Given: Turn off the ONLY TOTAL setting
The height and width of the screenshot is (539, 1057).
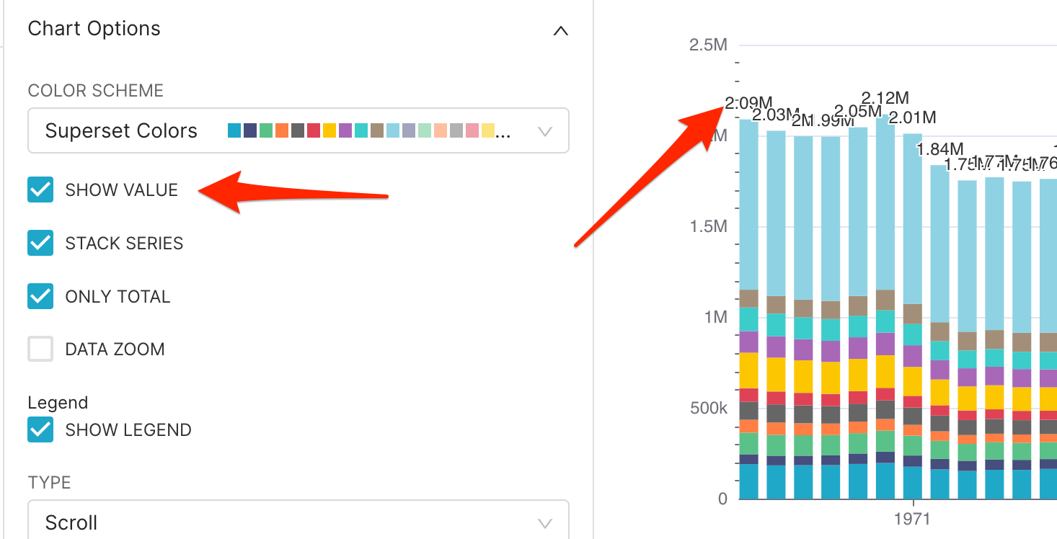Looking at the screenshot, I should [40, 296].
